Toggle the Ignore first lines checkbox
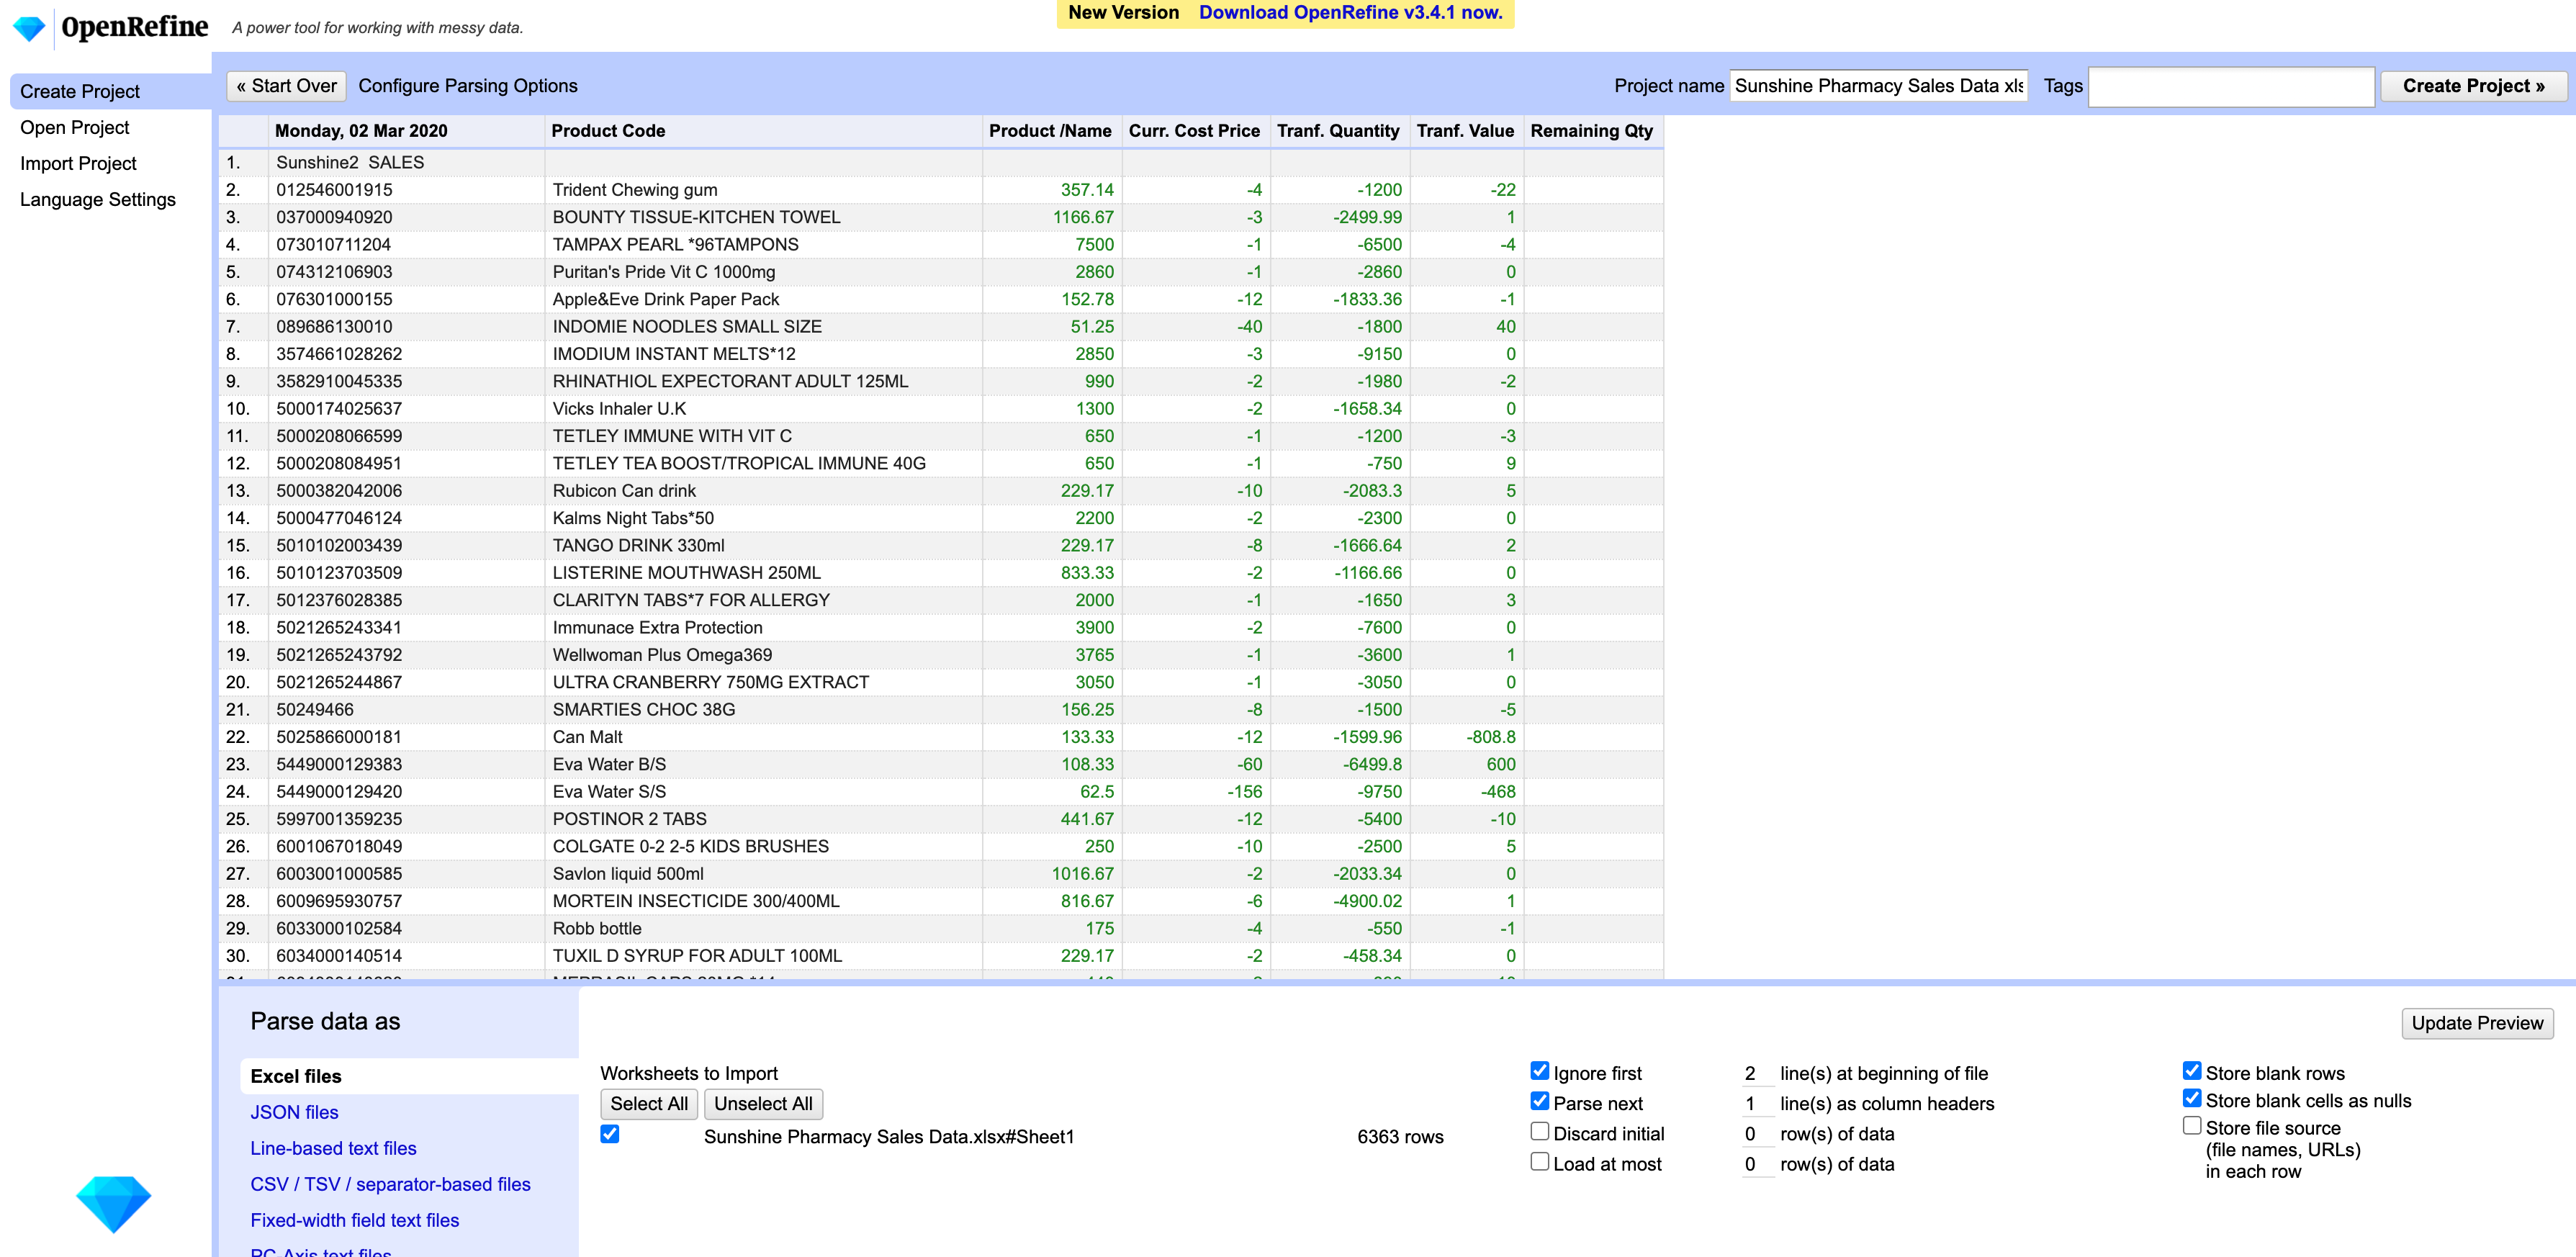 click(1539, 1071)
